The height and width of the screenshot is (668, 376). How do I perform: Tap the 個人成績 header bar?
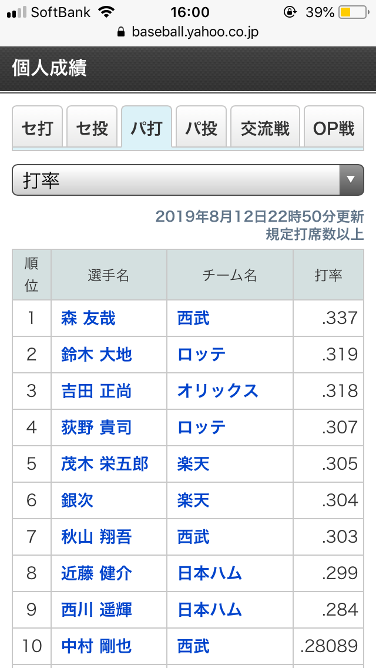(188, 69)
